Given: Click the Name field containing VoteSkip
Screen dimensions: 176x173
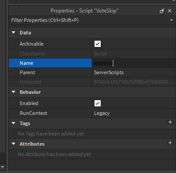Looking at the screenshot, I should (x=134, y=63).
